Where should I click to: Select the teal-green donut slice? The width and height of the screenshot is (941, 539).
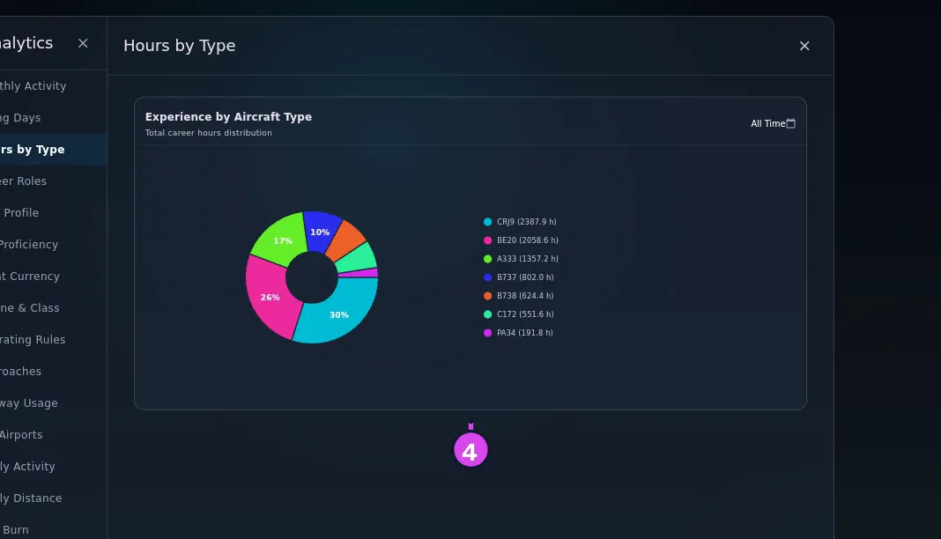[x=359, y=260]
